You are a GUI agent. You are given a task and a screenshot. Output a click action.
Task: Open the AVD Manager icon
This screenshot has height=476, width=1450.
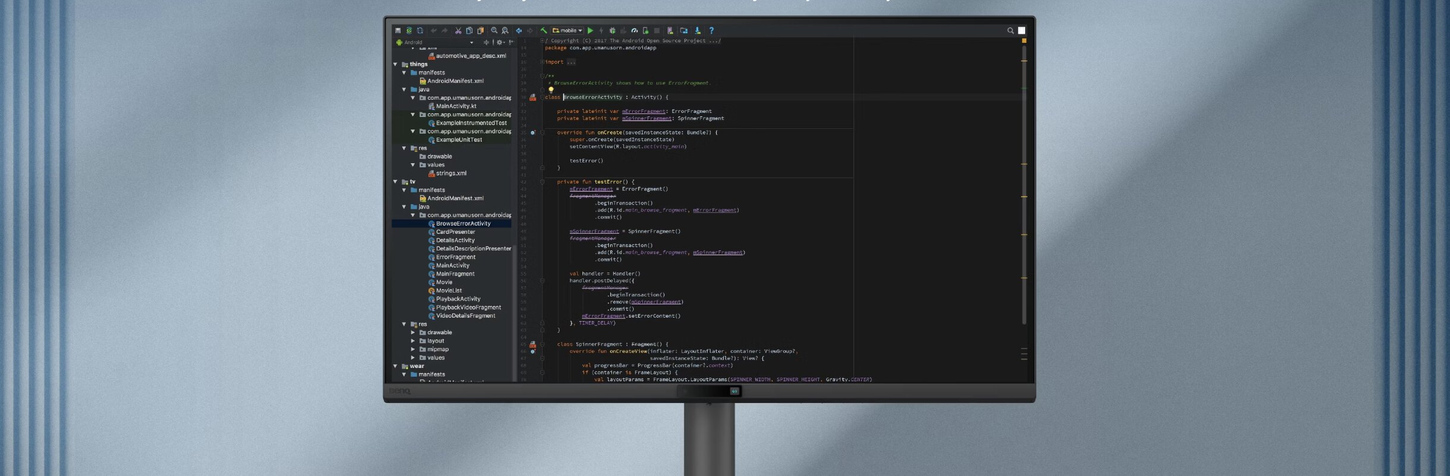coord(670,30)
